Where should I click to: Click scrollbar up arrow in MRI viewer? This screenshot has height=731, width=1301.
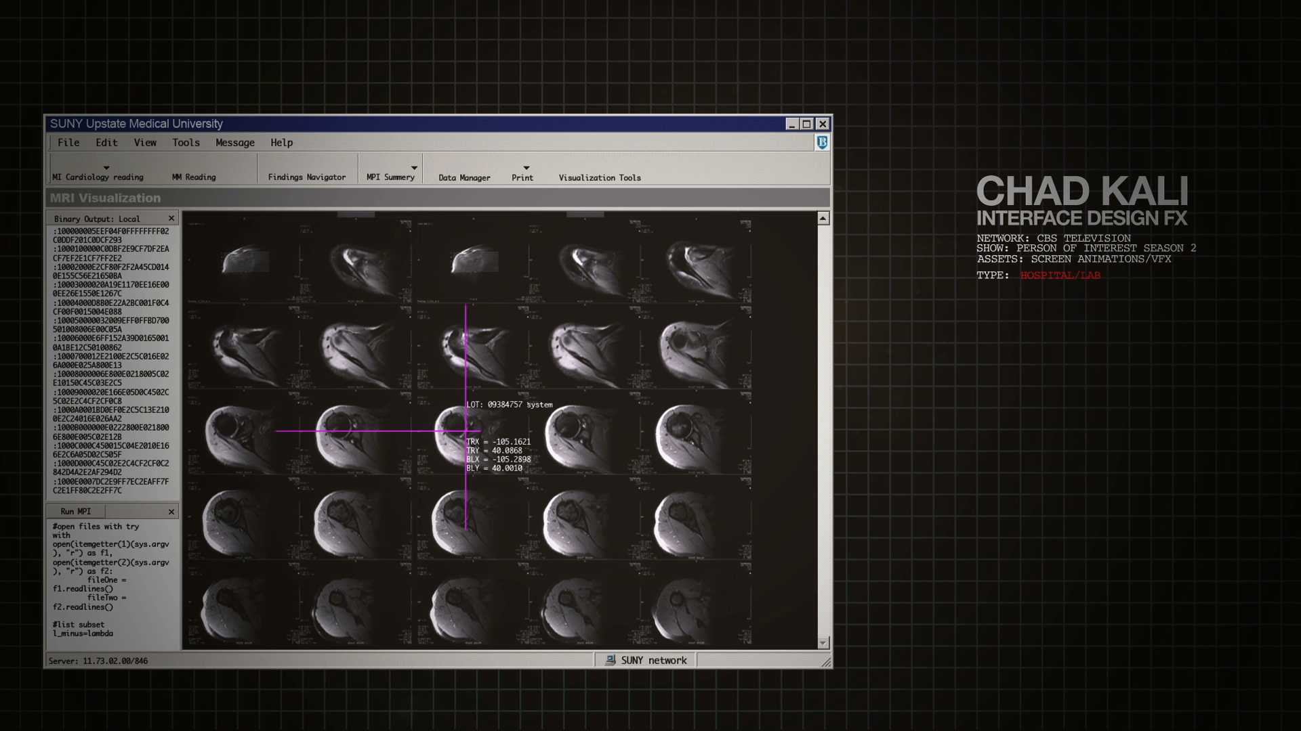(x=823, y=218)
